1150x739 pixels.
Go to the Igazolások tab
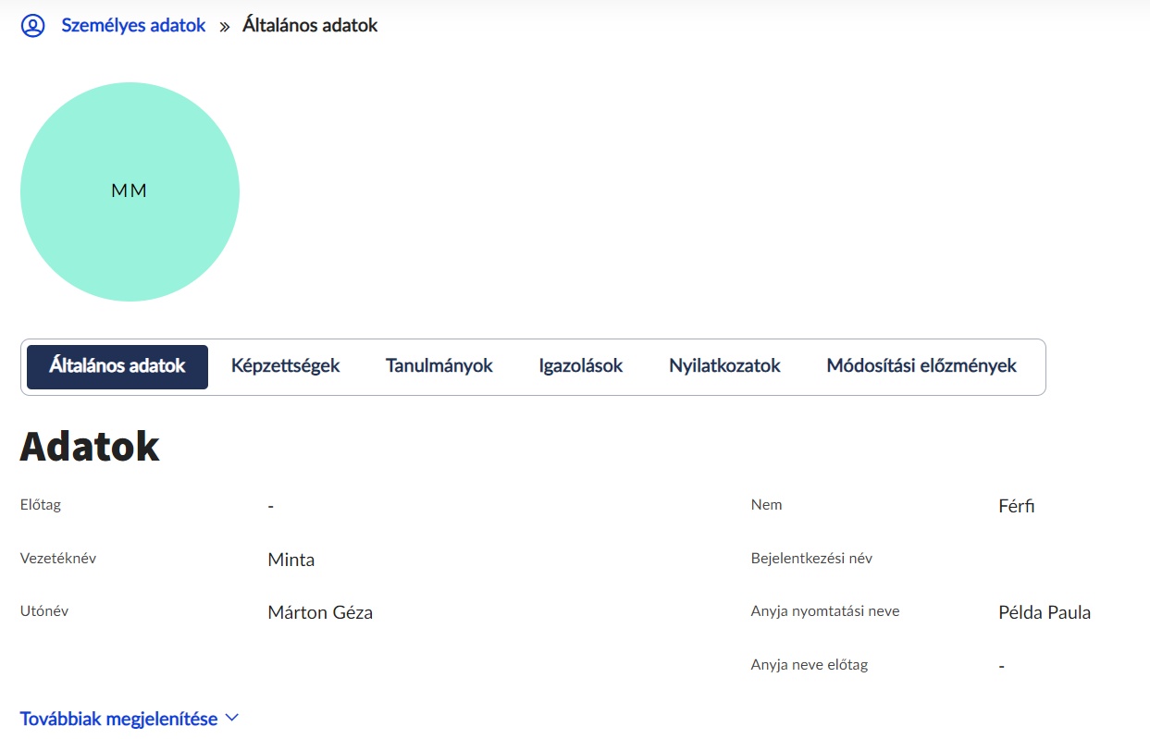[x=580, y=366]
